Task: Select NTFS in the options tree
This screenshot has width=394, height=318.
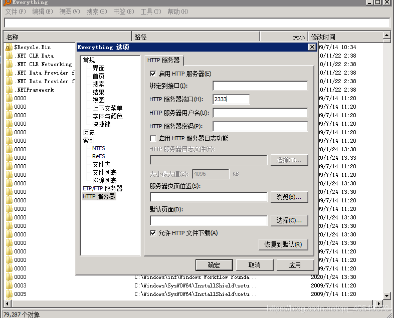Action: (99, 148)
